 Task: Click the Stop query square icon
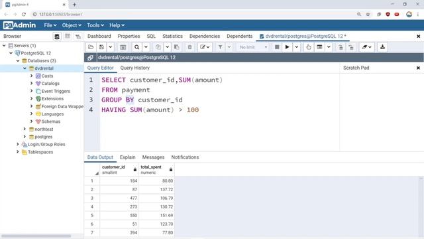pos(277,47)
